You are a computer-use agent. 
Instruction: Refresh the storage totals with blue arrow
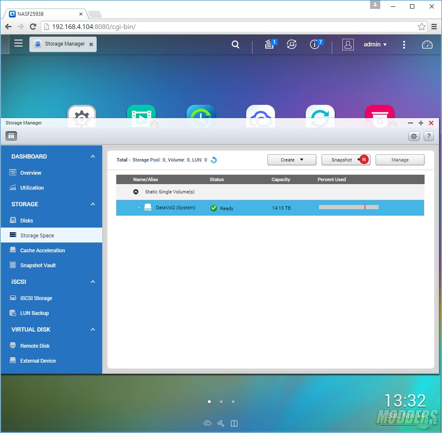(x=214, y=160)
